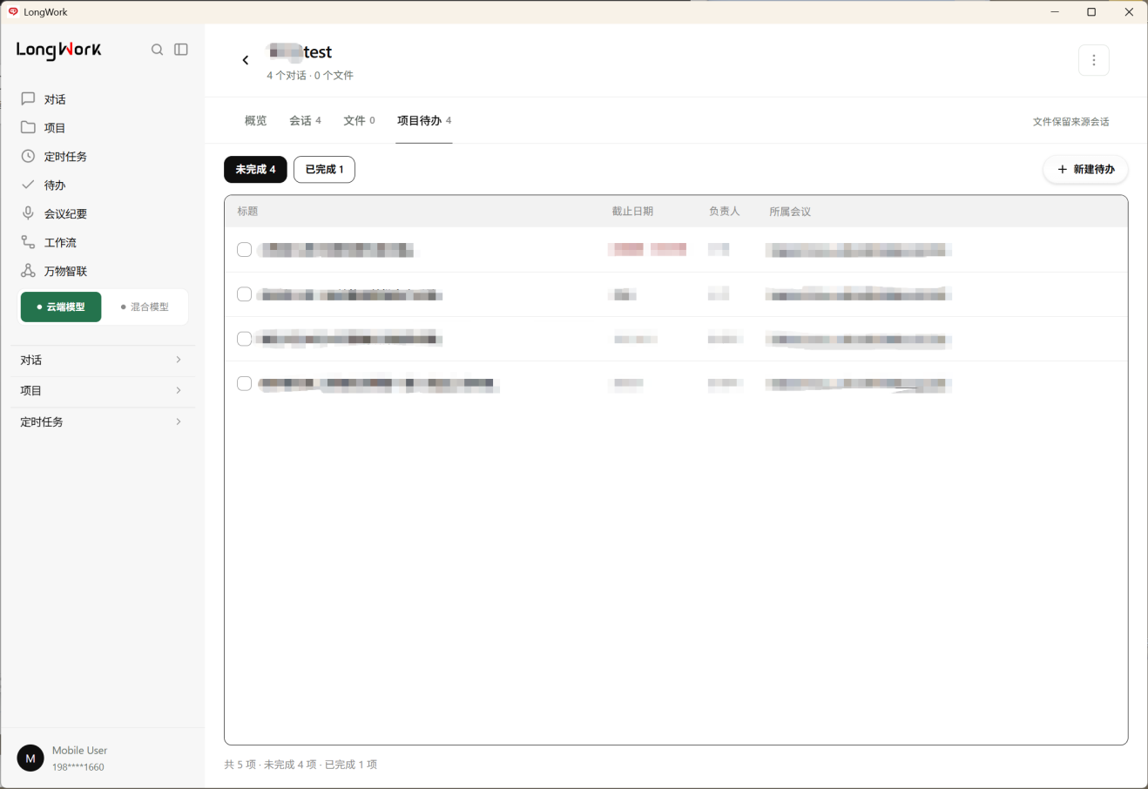Click the LongWork logo
This screenshot has width=1148, height=789.
pyautogui.click(x=58, y=50)
